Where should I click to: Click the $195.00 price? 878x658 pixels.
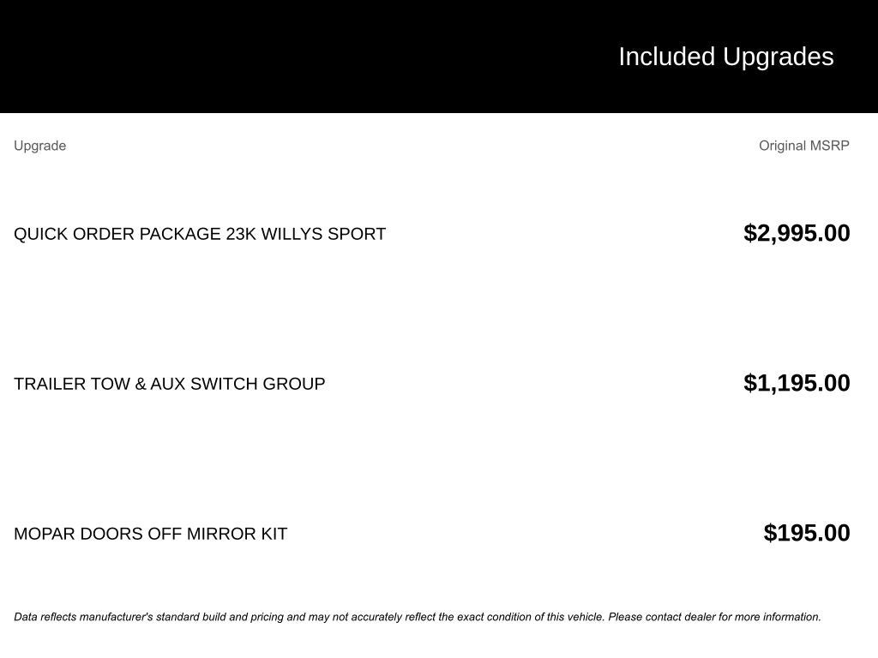pyautogui.click(x=807, y=533)
